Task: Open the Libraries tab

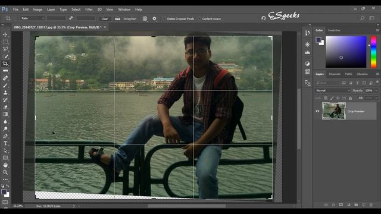Action: (362, 74)
